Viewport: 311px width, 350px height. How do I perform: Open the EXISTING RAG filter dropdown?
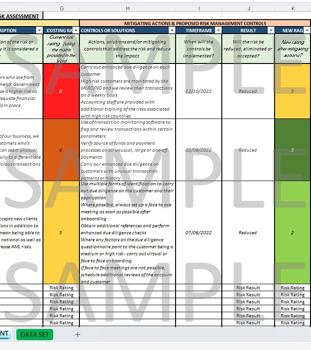[x=76, y=30]
